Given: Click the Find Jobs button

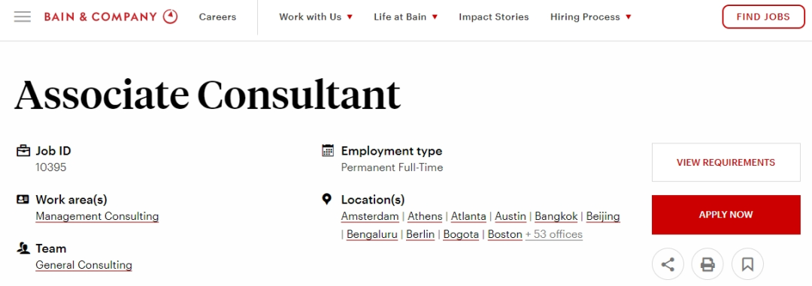Looking at the screenshot, I should pos(763,17).
